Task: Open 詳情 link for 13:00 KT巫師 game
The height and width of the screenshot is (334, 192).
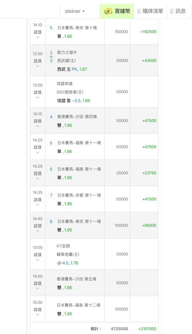Action: 38,255
